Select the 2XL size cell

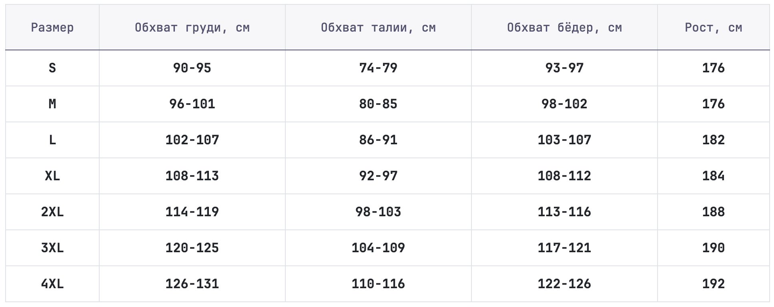click(x=52, y=212)
